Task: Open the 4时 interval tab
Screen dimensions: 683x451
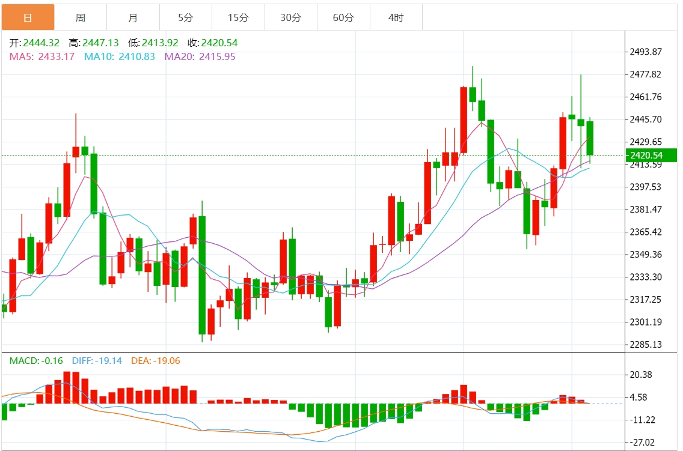Action: pyautogui.click(x=396, y=17)
